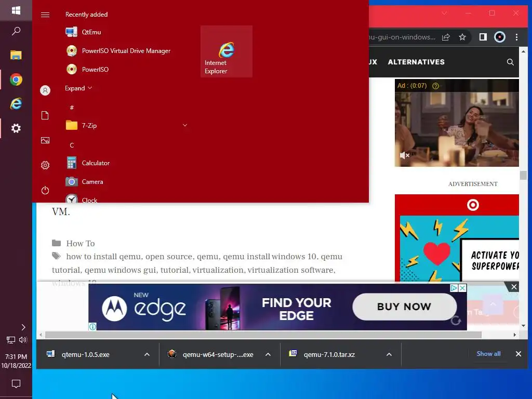This screenshot has width=532, height=399.
Task: Switch to Google Chrome in the taskbar
Action: tap(16, 79)
